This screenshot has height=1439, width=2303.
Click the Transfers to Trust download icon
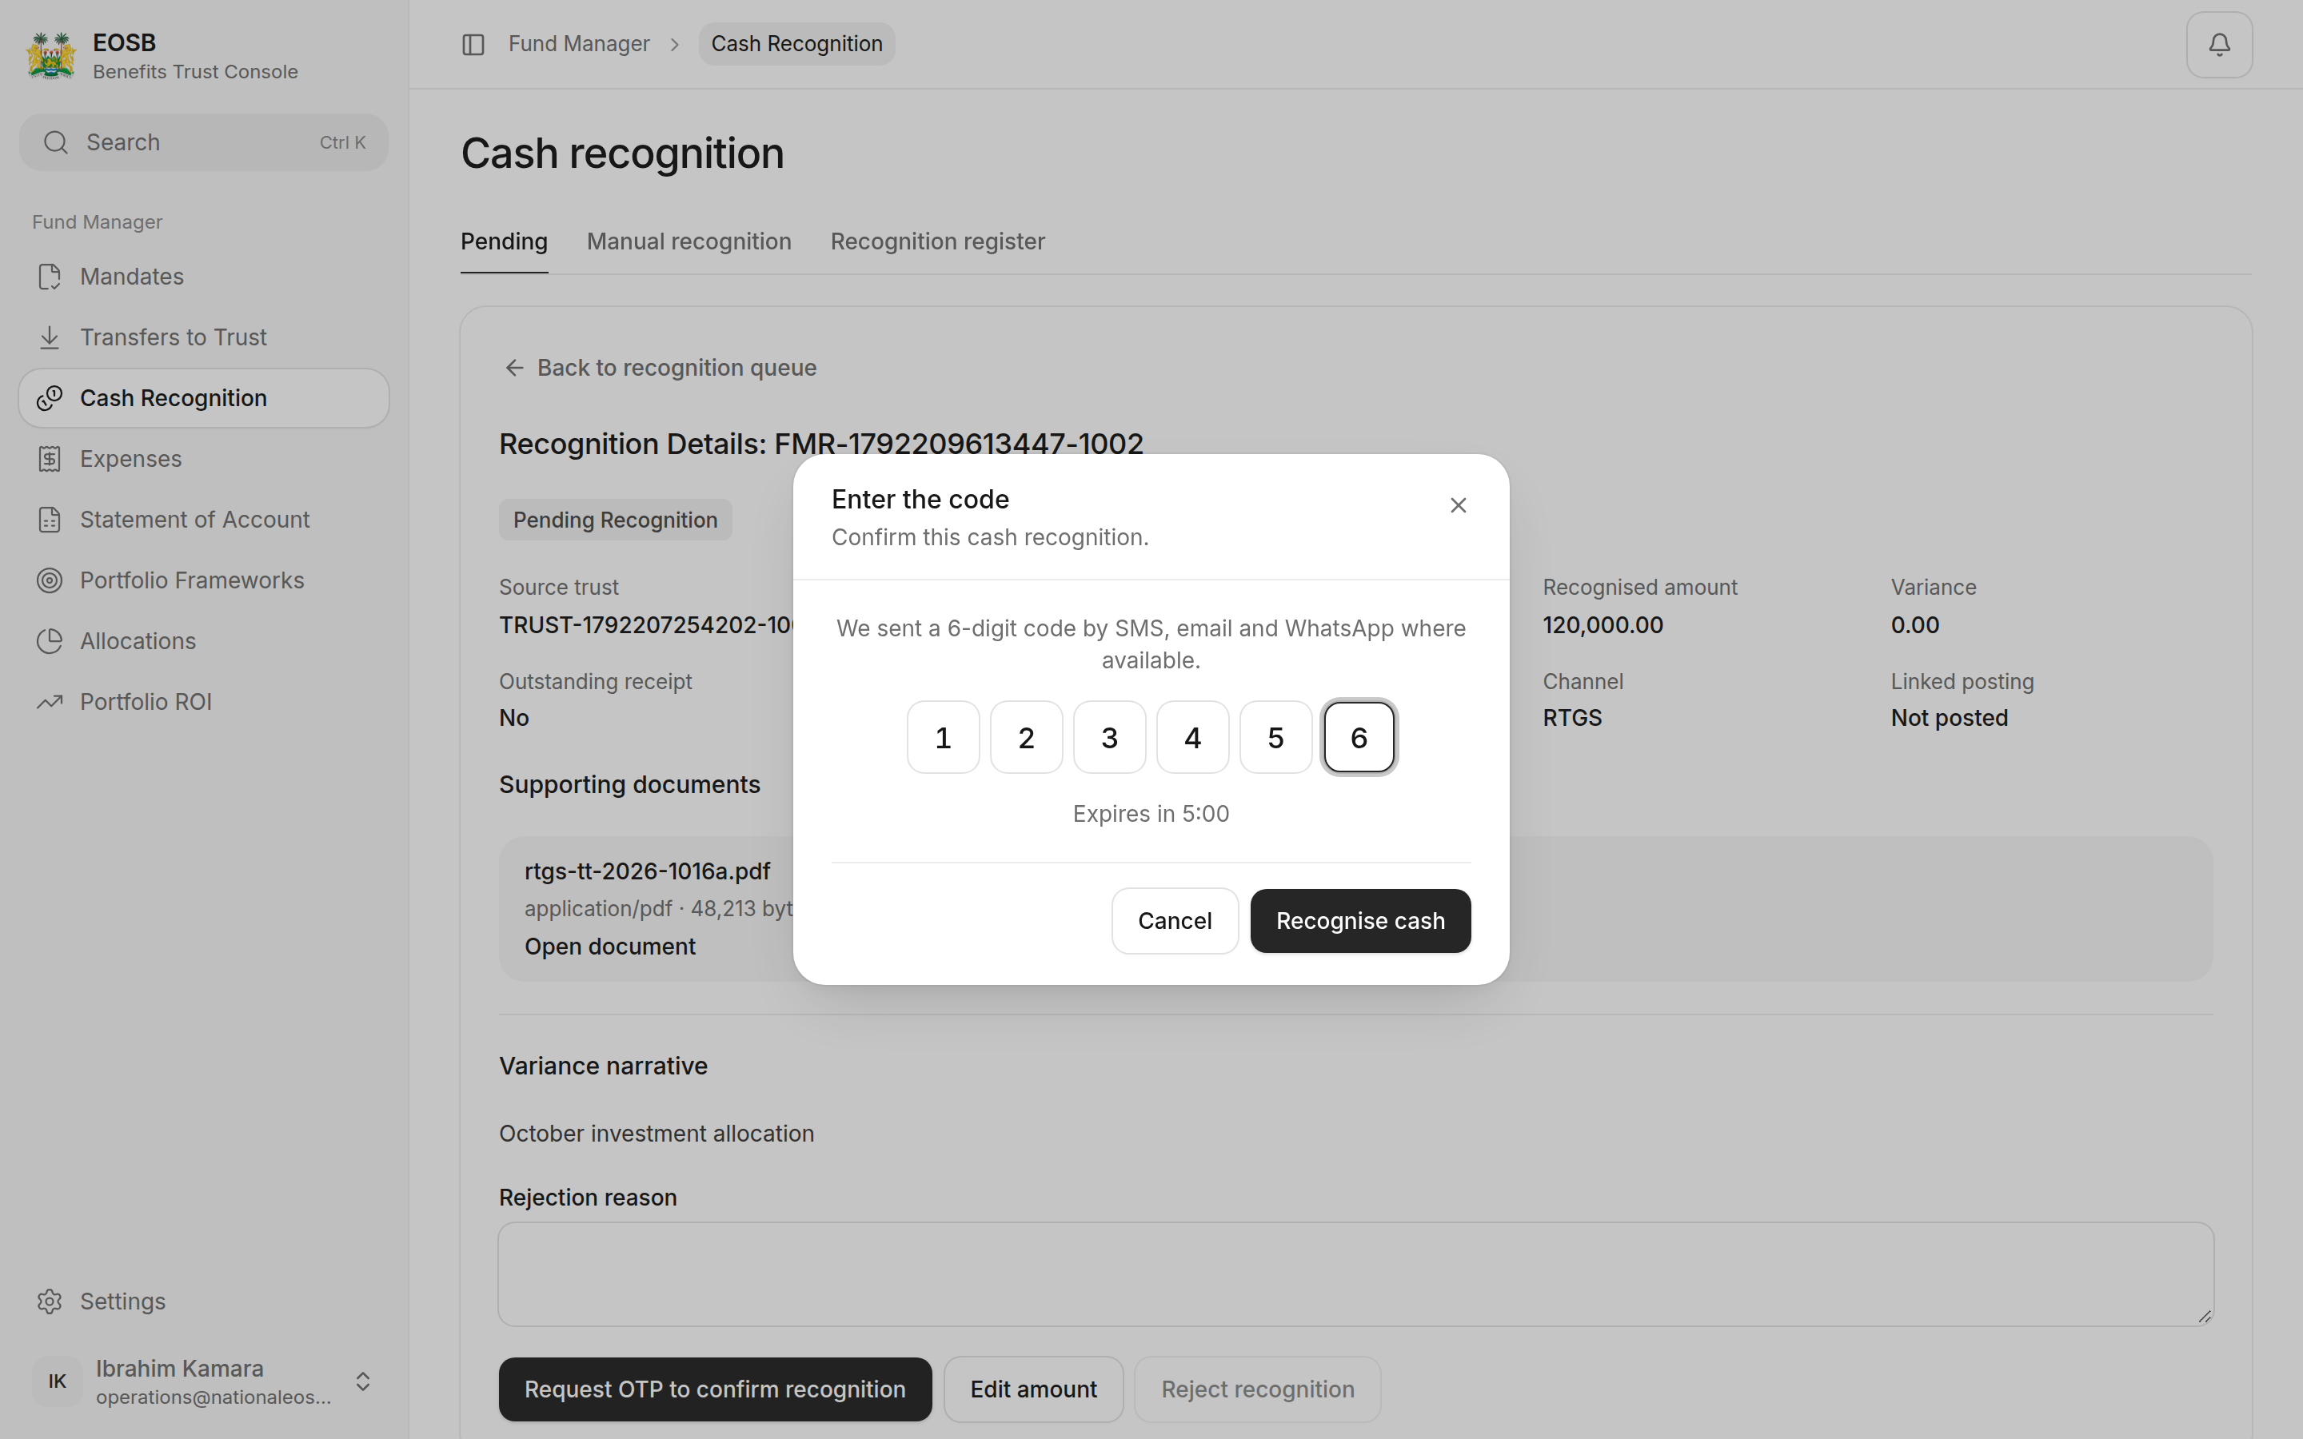tap(50, 338)
